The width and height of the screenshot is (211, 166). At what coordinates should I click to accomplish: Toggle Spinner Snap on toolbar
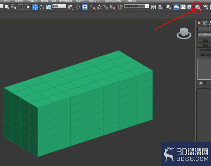click(x=113, y=7)
